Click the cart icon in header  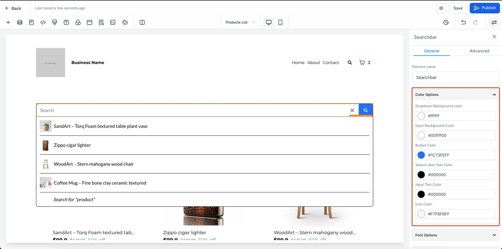362,62
